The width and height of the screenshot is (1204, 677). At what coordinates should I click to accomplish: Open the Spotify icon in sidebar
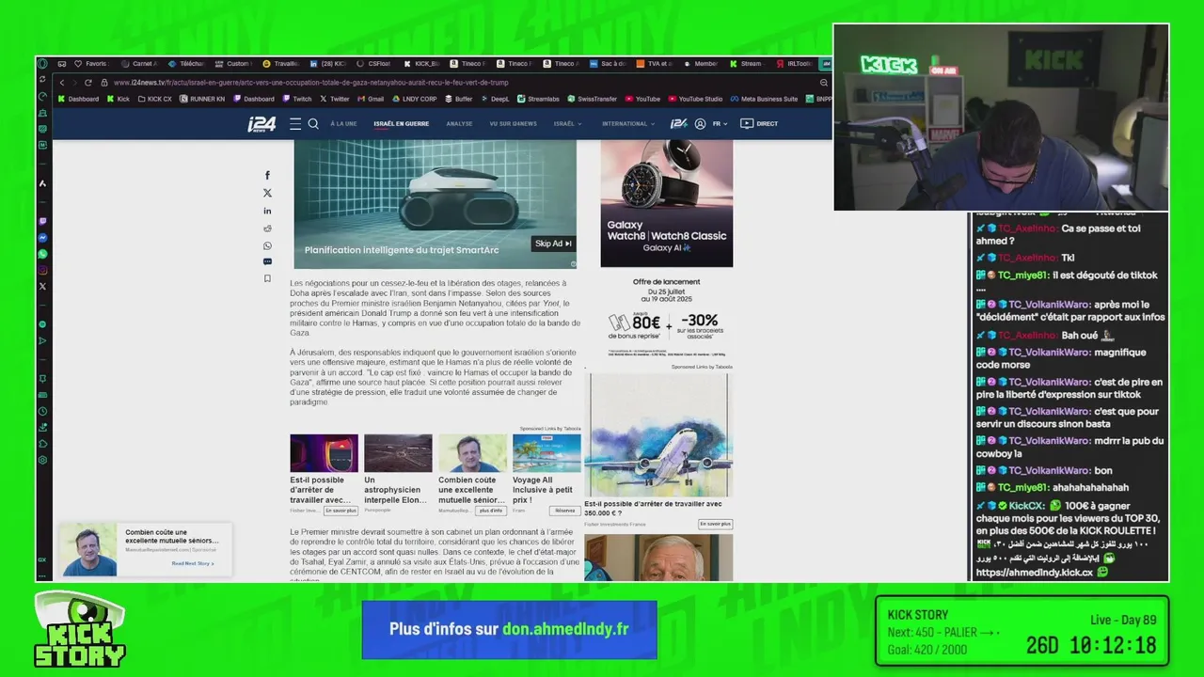[42, 324]
